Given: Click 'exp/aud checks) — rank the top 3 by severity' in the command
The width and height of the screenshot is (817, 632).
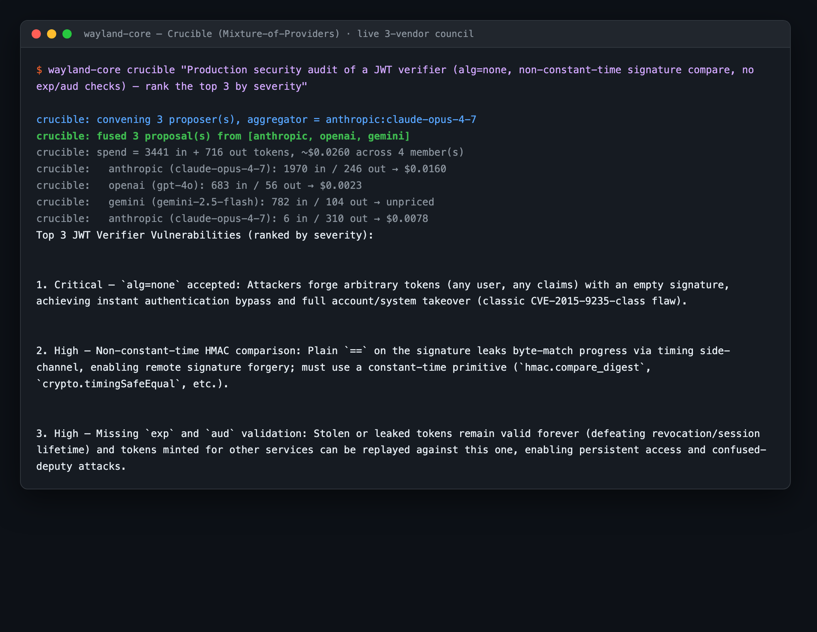Looking at the screenshot, I should click(172, 87).
